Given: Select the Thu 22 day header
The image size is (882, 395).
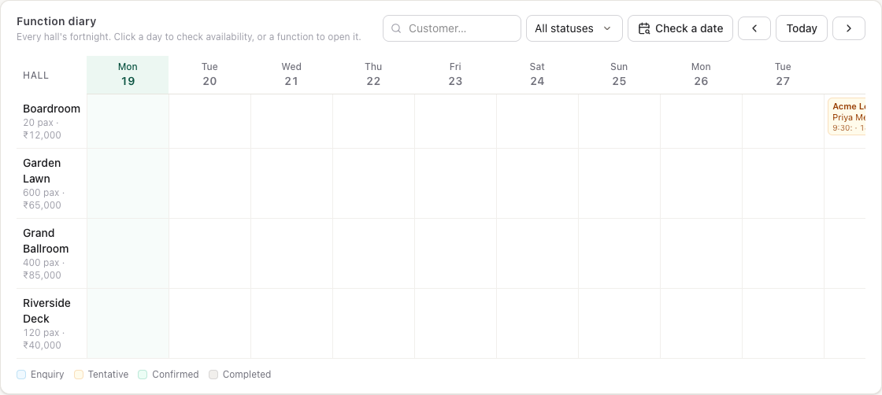Looking at the screenshot, I should coord(373,75).
